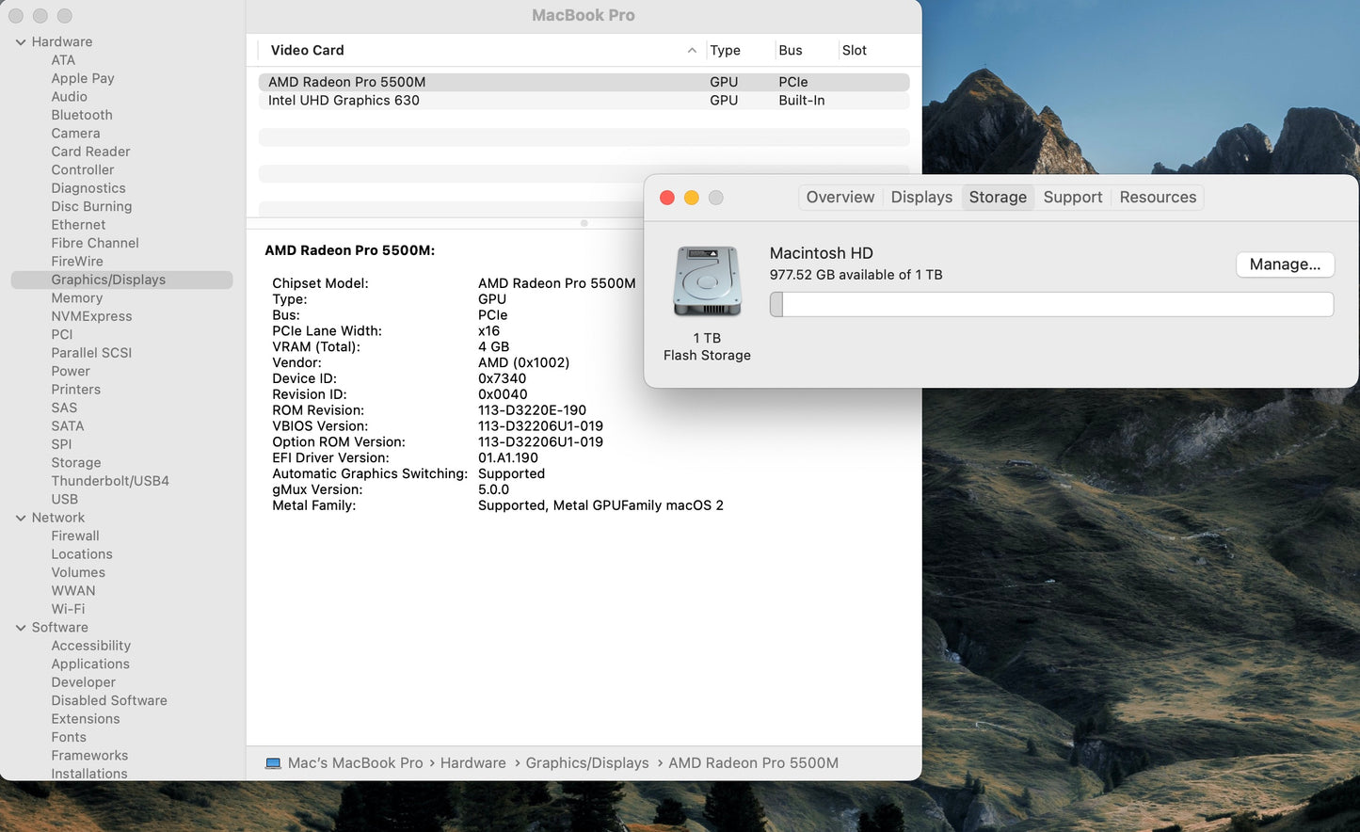Open Controller in the sidebar
This screenshot has width=1360, height=832.
tap(83, 170)
